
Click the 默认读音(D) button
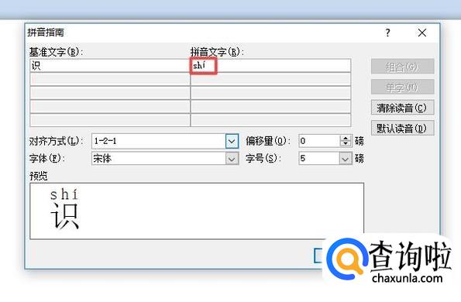[402, 128]
